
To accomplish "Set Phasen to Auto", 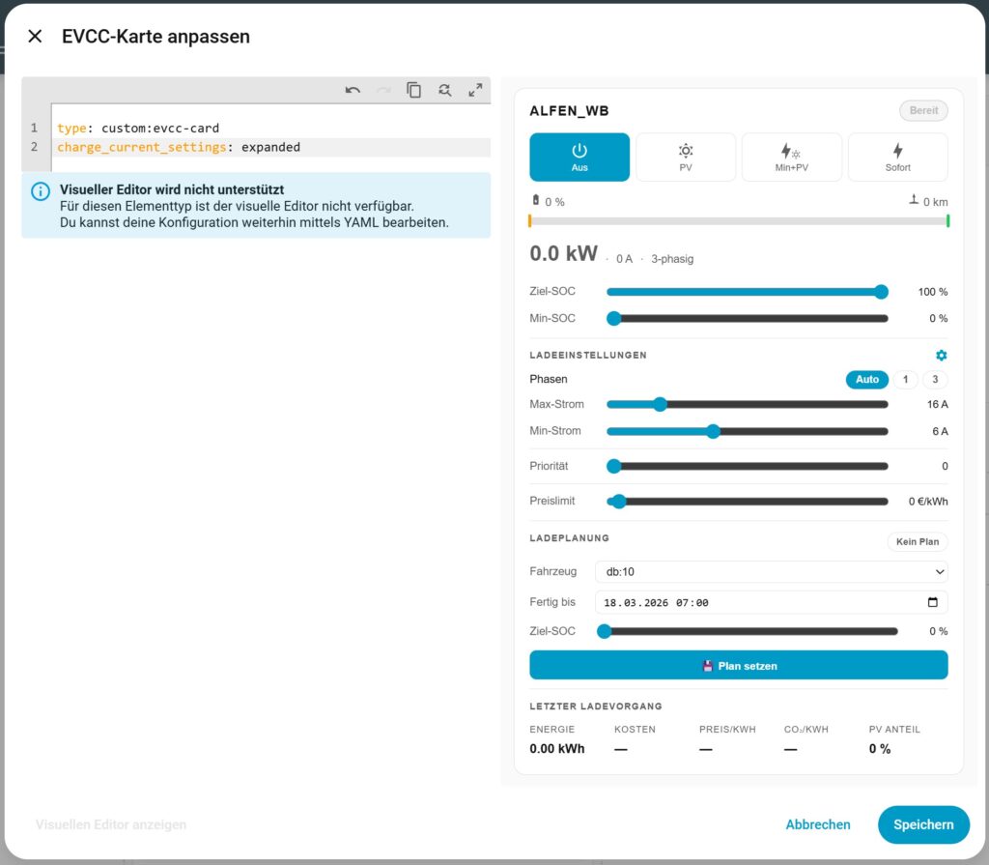I will tap(867, 380).
